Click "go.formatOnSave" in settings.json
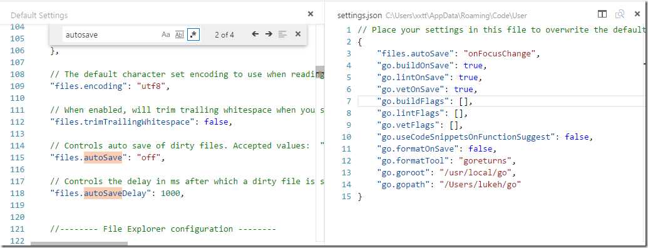 (418, 149)
